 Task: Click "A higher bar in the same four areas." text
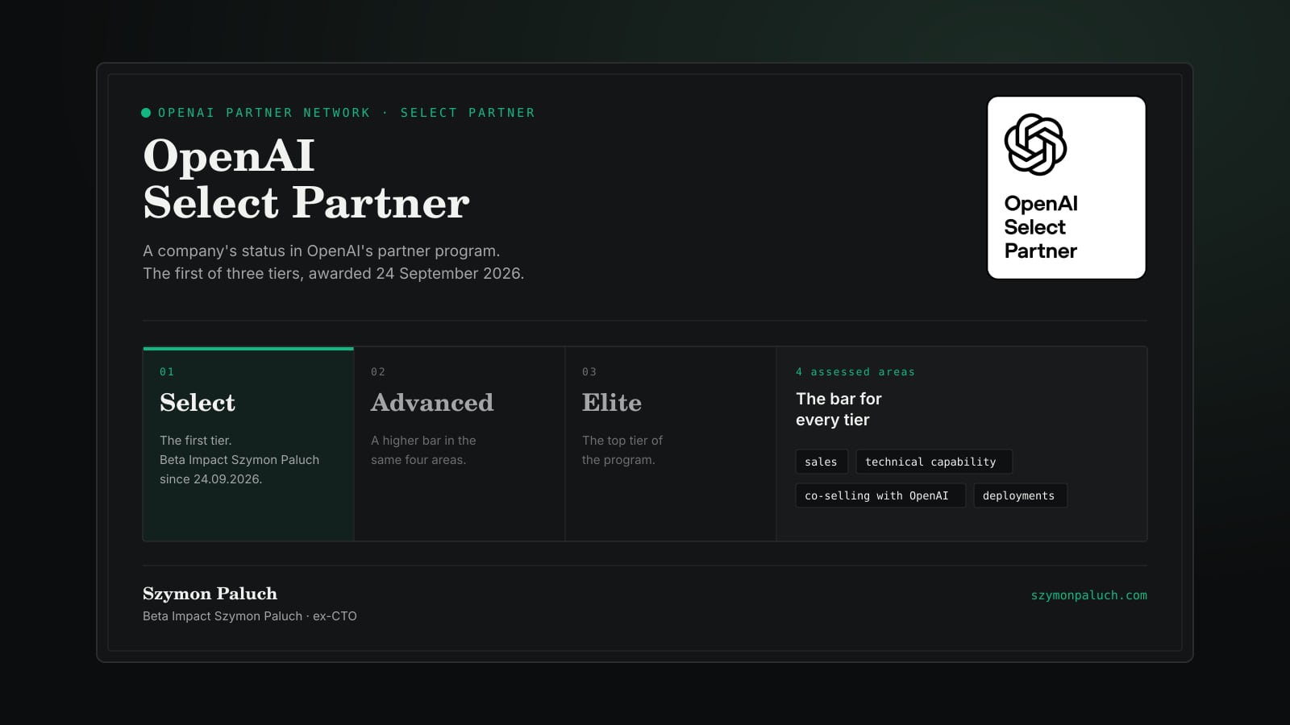[423, 450]
